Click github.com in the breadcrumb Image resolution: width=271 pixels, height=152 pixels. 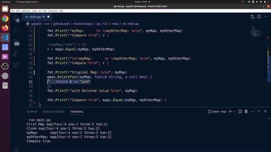click(61, 24)
